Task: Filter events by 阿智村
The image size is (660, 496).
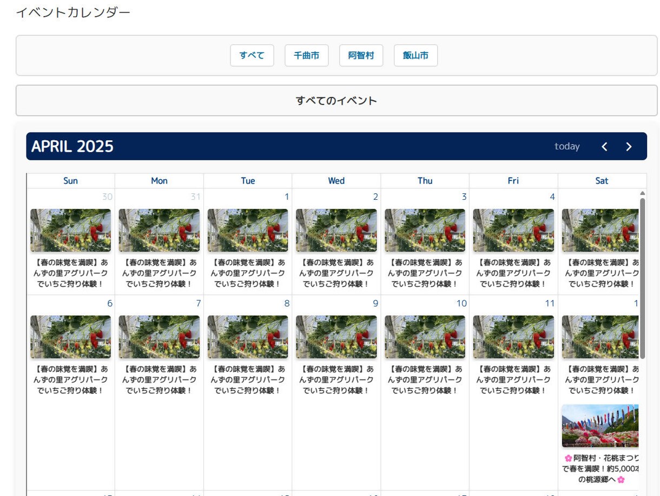Action: pyautogui.click(x=361, y=55)
